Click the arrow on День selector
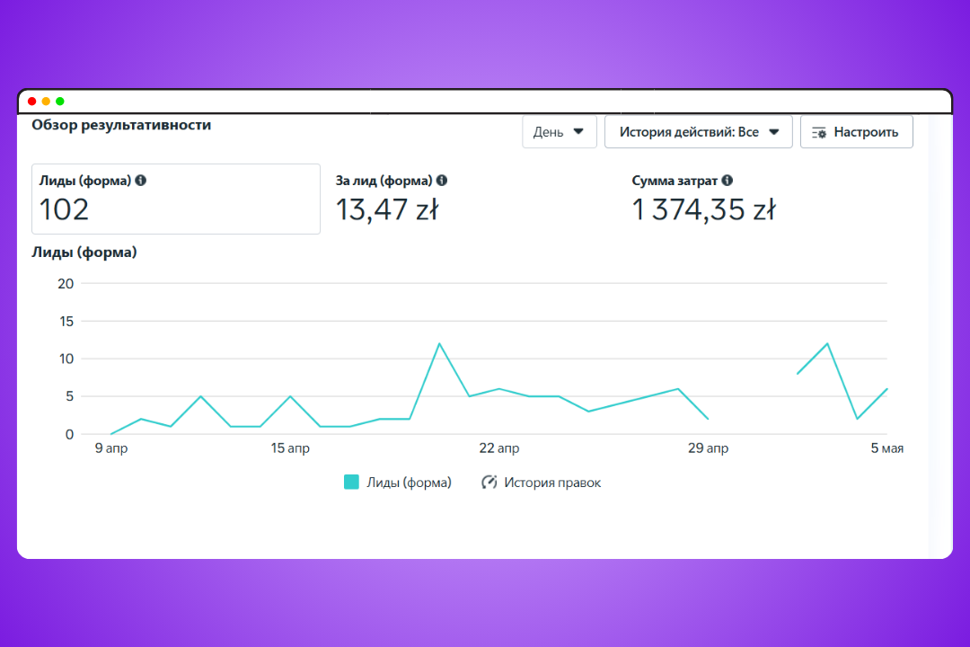 pyautogui.click(x=578, y=132)
